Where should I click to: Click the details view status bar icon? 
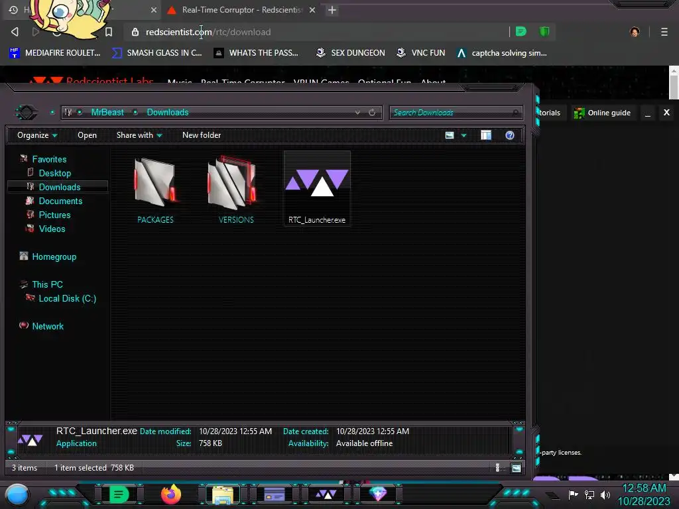pyautogui.click(x=497, y=467)
